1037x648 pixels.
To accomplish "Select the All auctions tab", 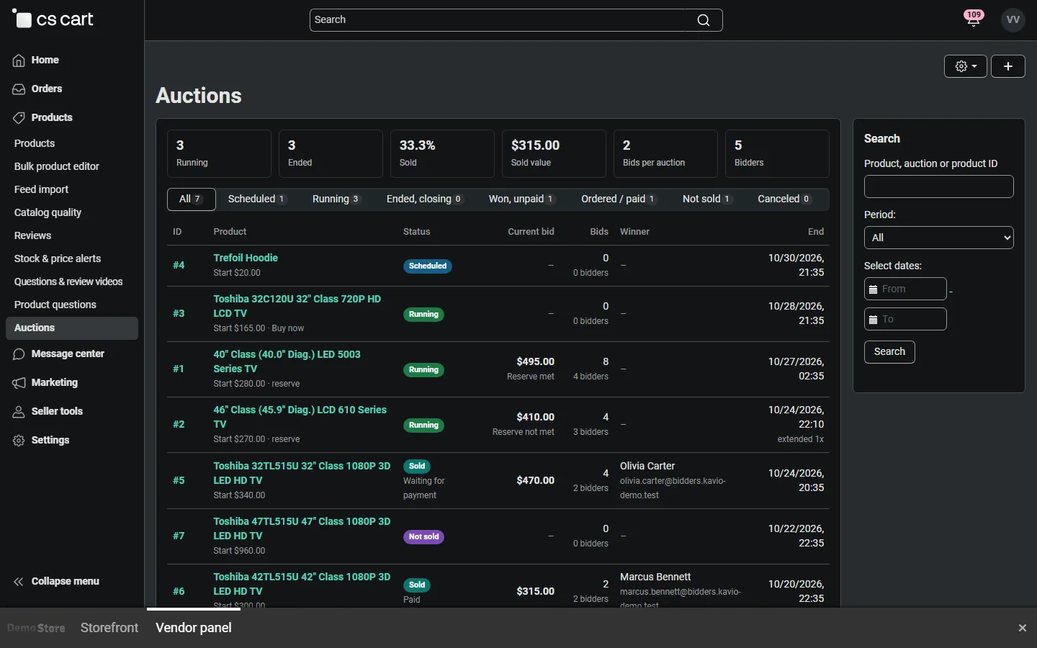I will tap(192, 199).
